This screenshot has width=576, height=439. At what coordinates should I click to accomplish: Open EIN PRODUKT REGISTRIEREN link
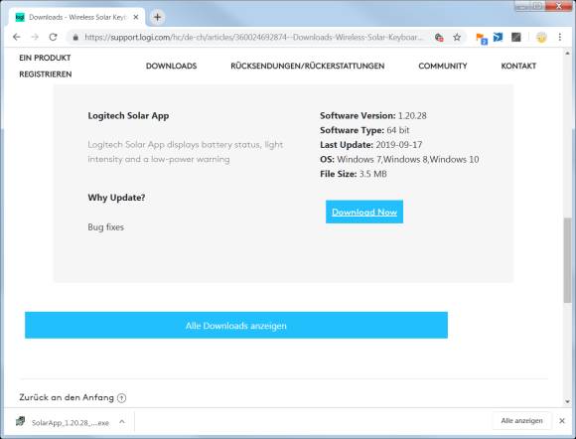(x=45, y=66)
